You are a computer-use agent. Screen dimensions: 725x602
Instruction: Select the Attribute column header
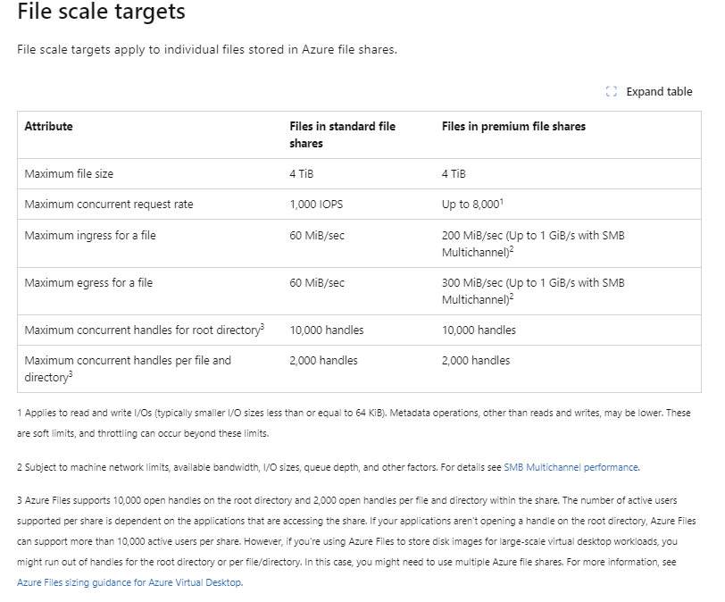[47, 126]
